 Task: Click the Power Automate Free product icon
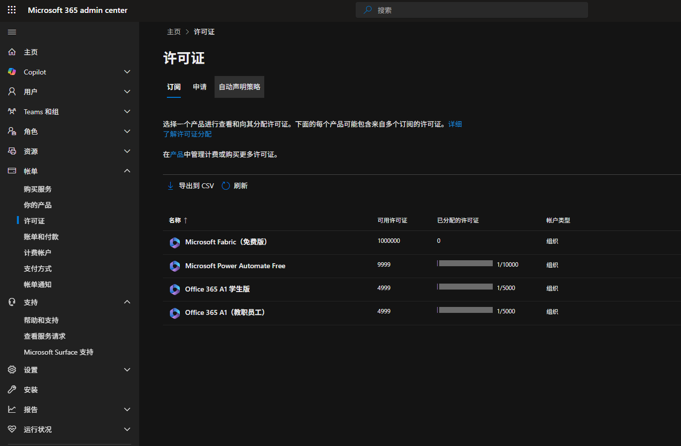click(x=175, y=266)
